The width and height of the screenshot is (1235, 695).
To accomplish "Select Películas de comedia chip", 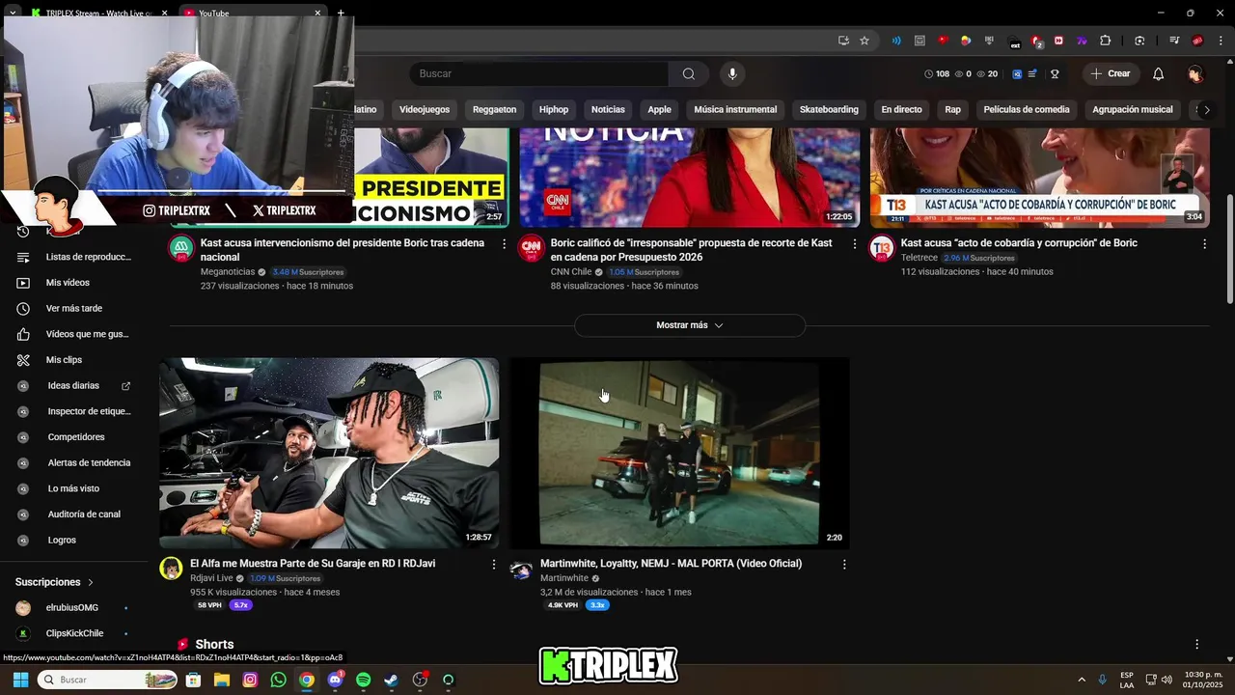I will pos(1027,110).
